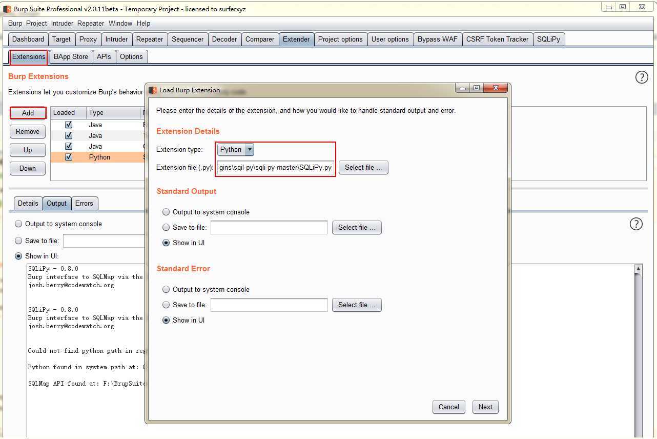Uncheck Loaded box for second Java extension

pos(69,135)
